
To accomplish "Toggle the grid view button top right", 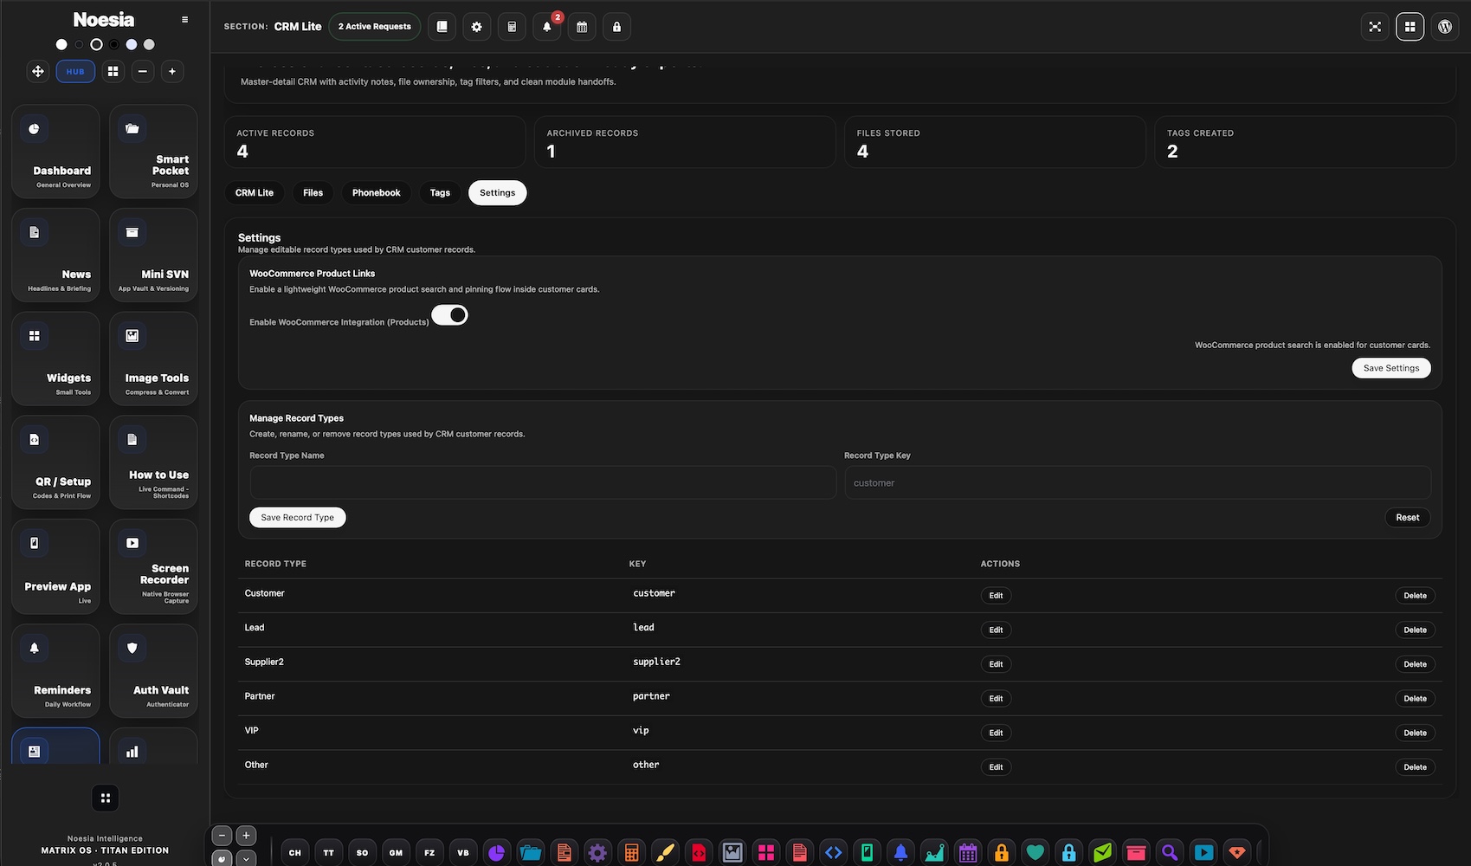I will tap(1410, 27).
